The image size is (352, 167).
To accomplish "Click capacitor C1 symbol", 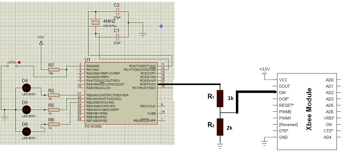I will click(x=117, y=37).
